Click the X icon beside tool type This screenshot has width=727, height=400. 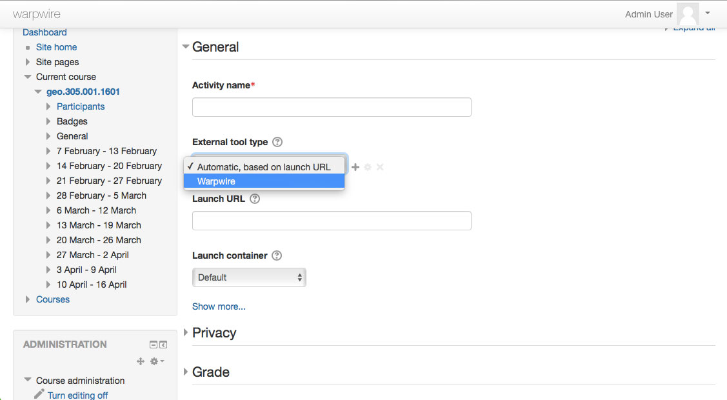coord(380,167)
